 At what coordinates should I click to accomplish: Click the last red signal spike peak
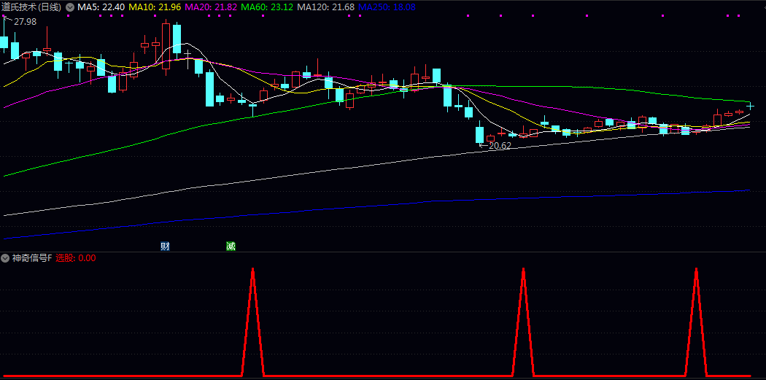coord(696,270)
